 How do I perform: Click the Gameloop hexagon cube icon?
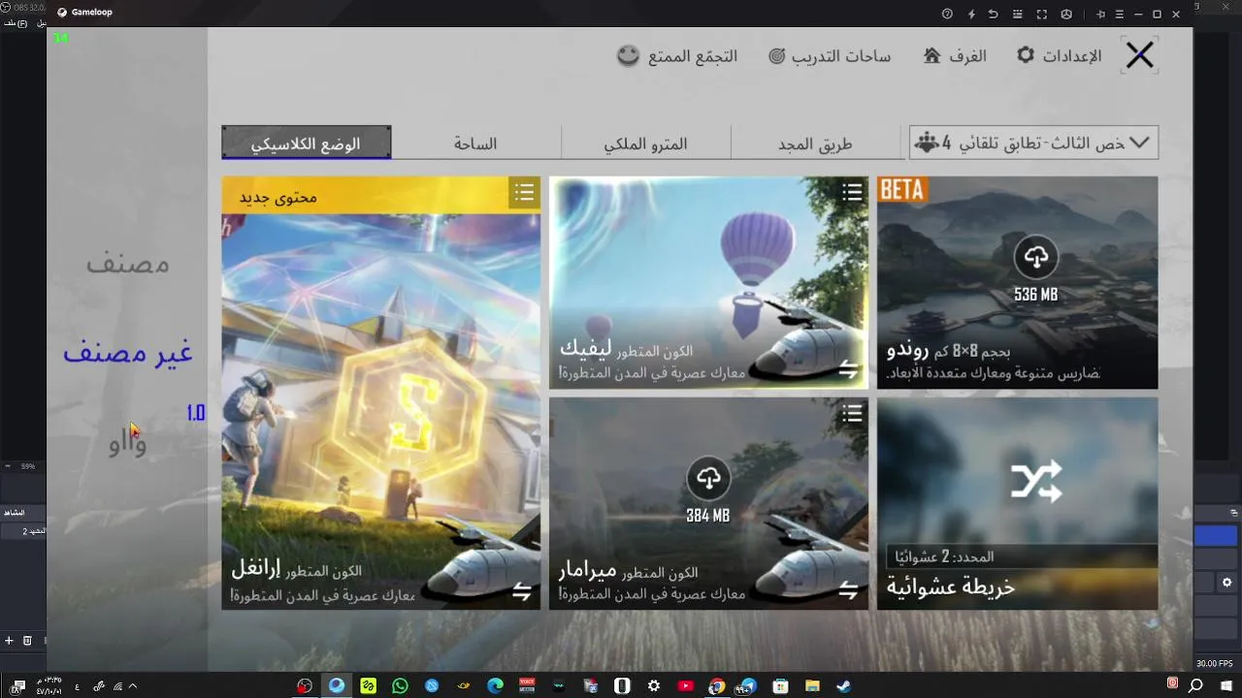click(1066, 14)
